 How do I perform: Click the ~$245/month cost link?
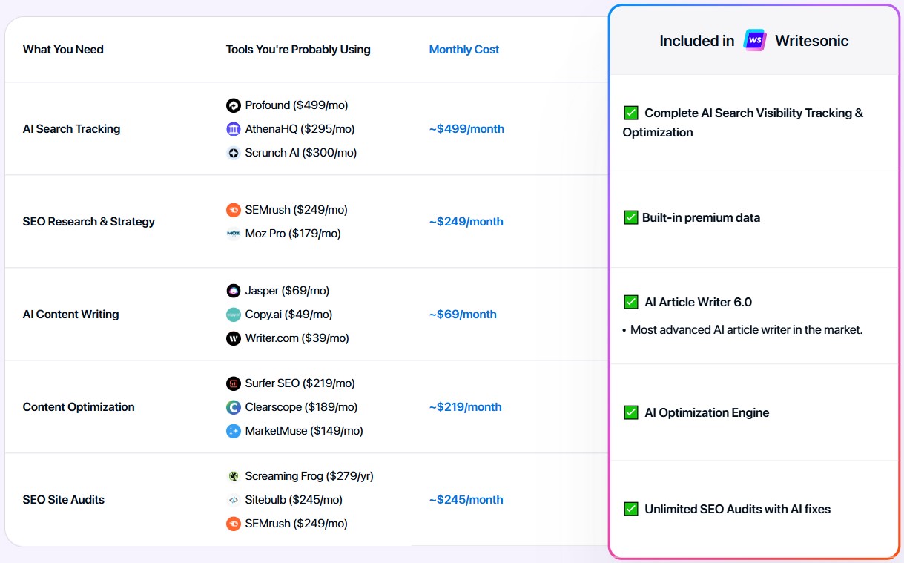pyautogui.click(x=466, y=500)
